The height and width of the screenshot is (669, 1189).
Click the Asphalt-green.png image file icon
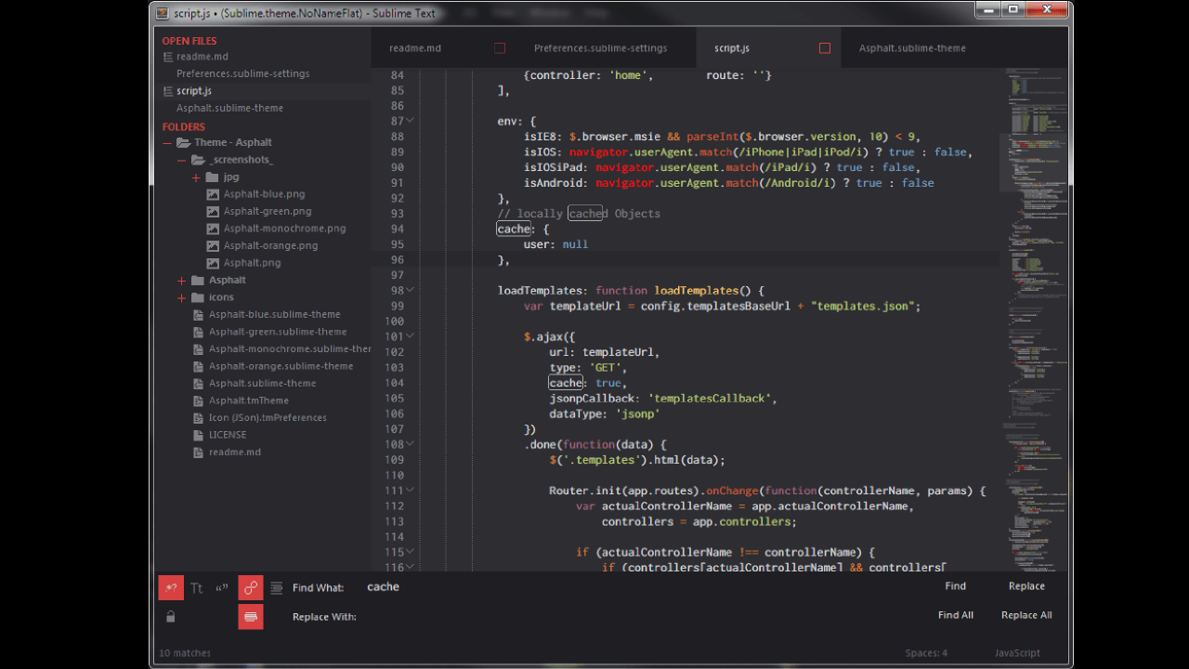click(x=213, y=212)
